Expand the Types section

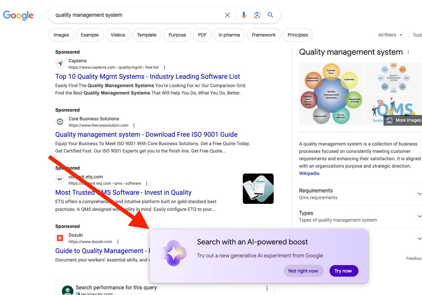360,216
